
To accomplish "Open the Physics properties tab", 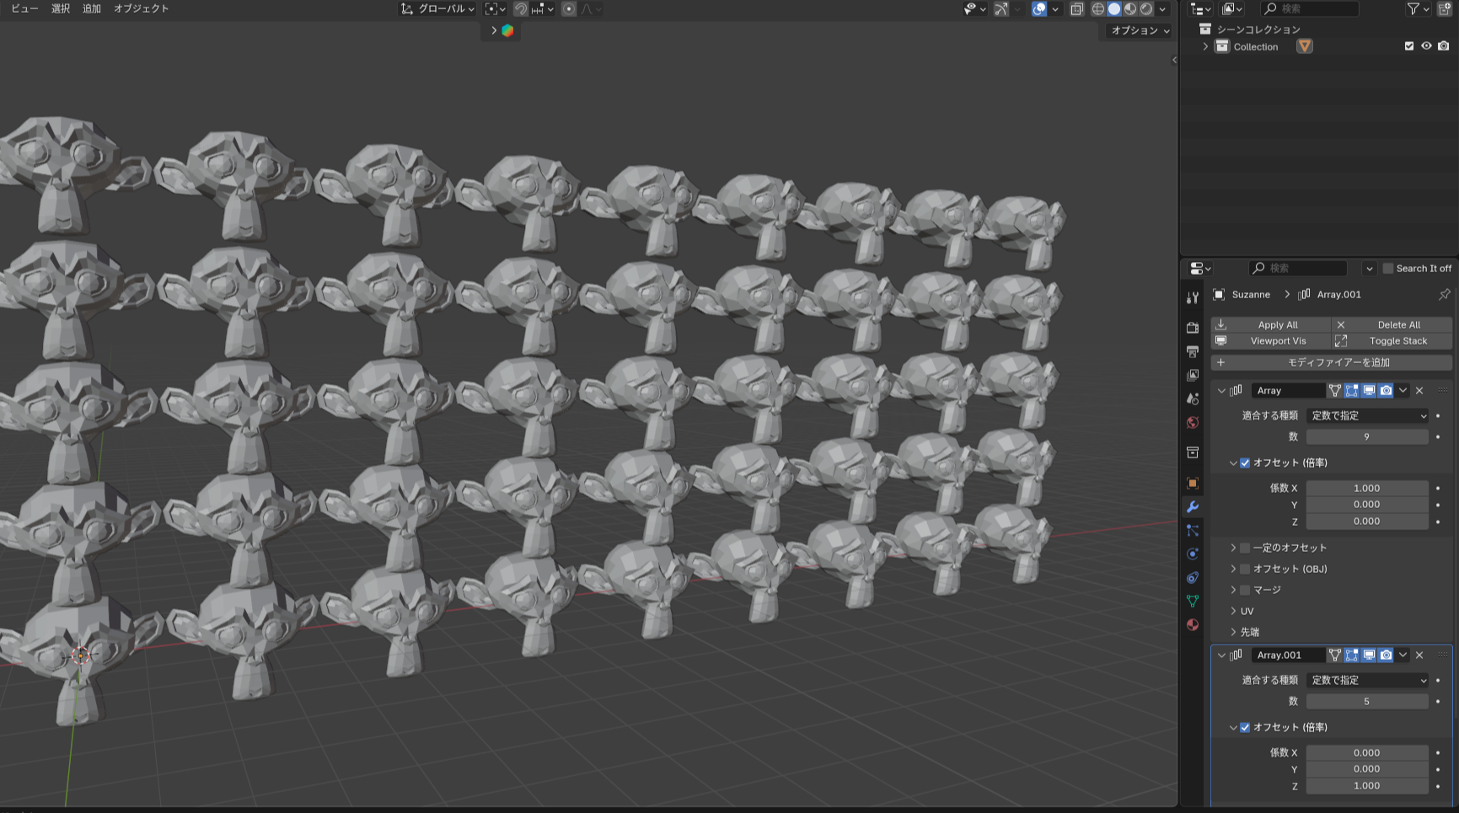I will [1193, 554].
